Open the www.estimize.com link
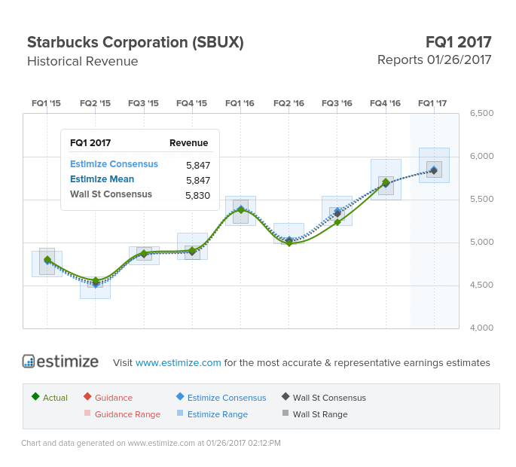The height and width of the screenshot is (467, 516). click(x=178, y=362)
